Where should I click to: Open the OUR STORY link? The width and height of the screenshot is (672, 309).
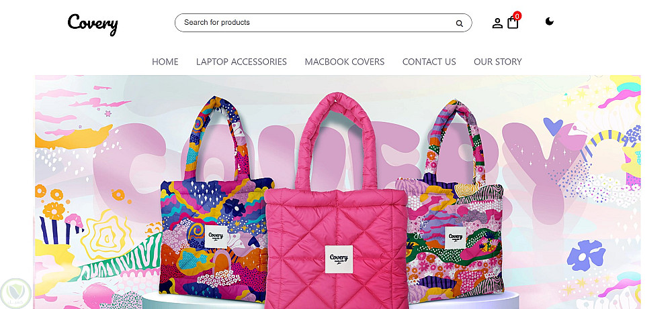coord(497,62)
